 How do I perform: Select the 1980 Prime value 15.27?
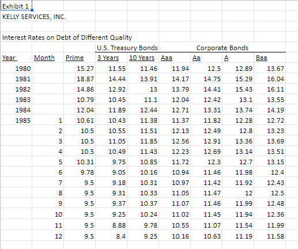pos(80,69)
